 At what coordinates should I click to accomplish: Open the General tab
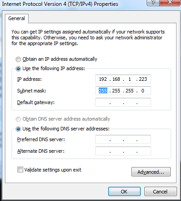[x=17, y=18]
